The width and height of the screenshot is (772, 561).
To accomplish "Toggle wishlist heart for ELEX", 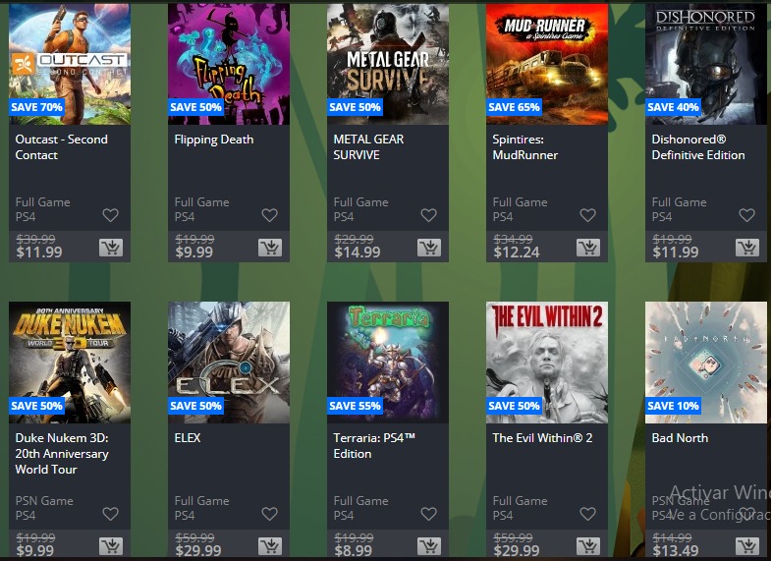I will tap(269, 514).
